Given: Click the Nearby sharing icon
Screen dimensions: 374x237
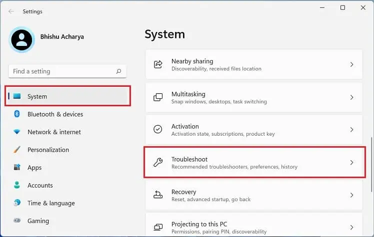Looking at the screenshot, I should [x=158, y=64].
